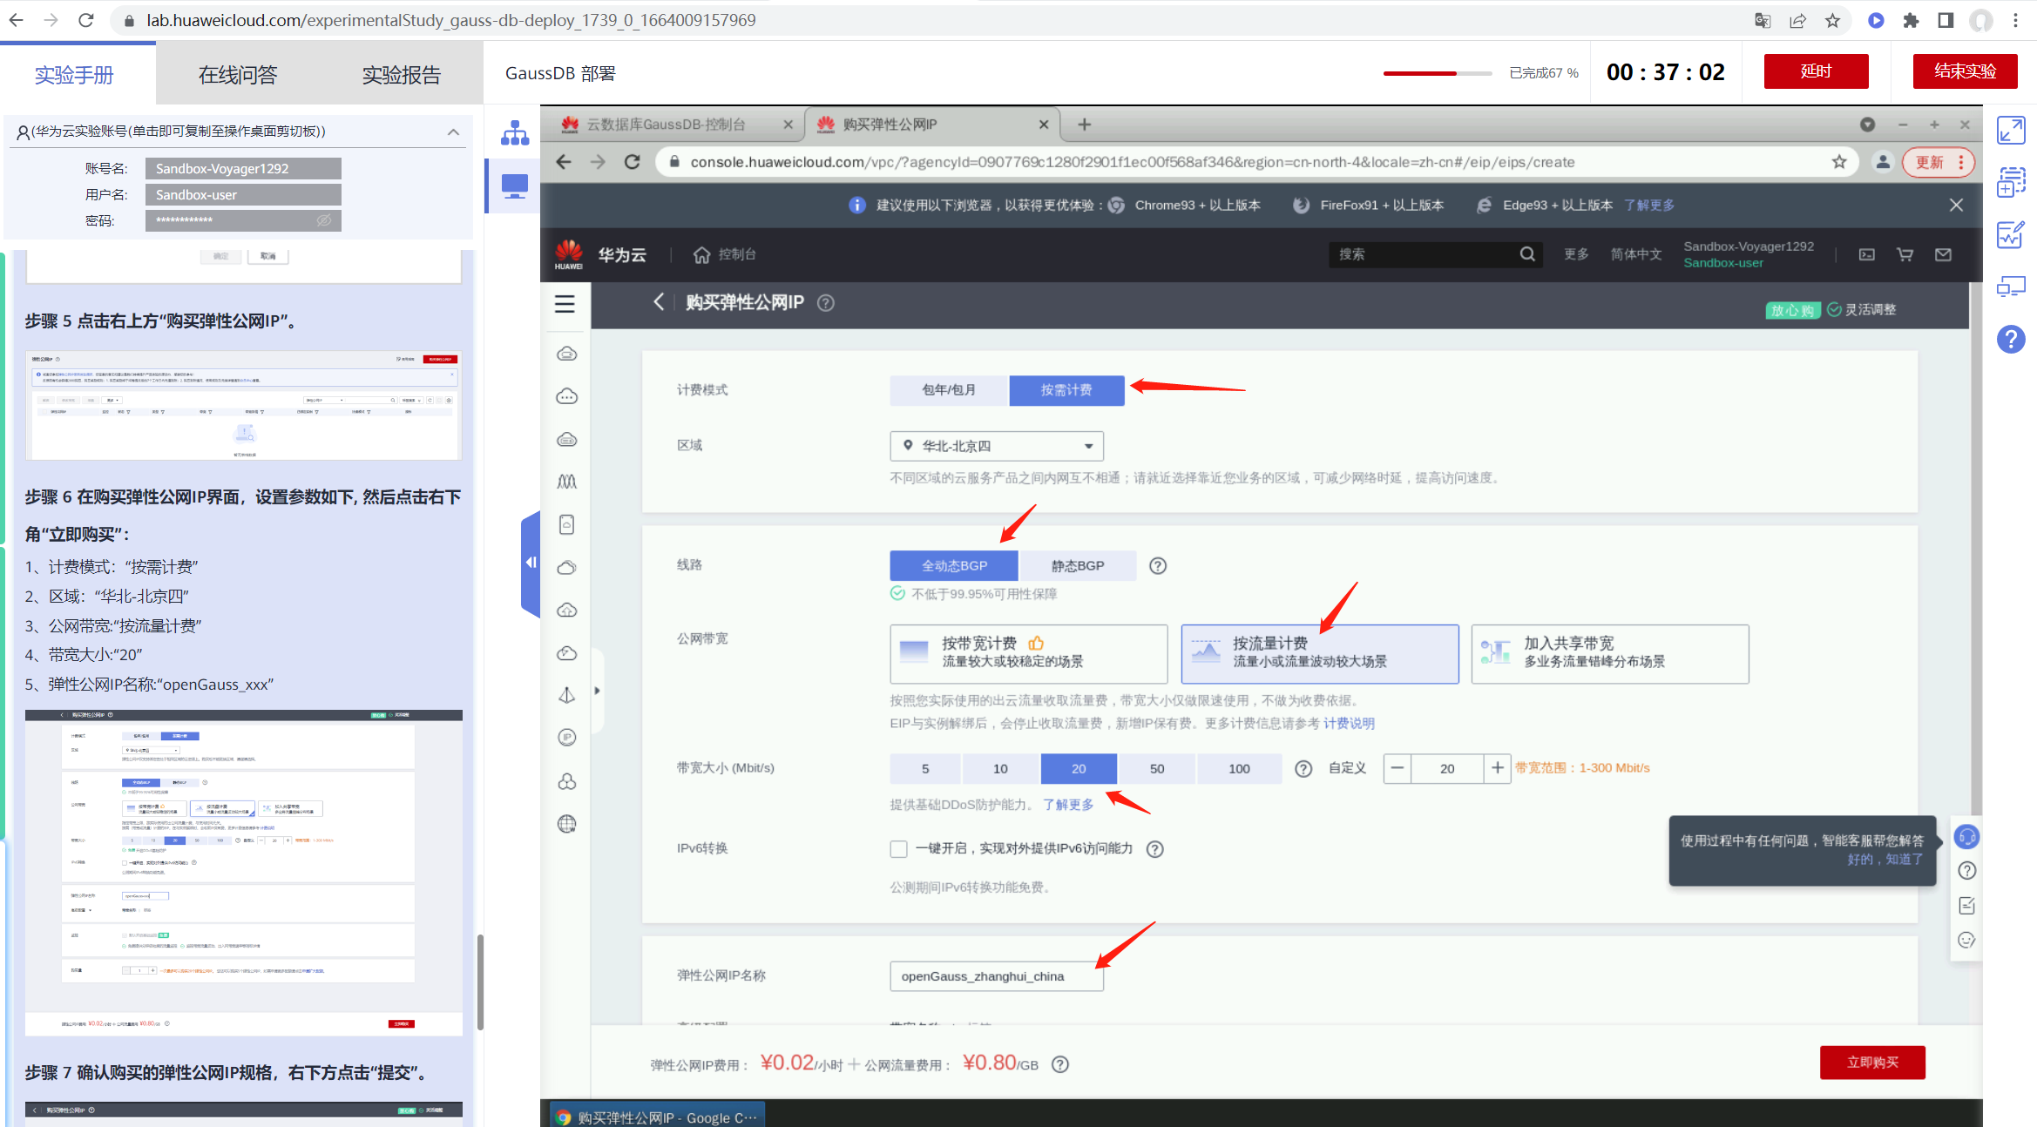This screenshot has height=1127, width=2037.
Task: Open the blue question mark help icon
Action: coord(2010,339)
